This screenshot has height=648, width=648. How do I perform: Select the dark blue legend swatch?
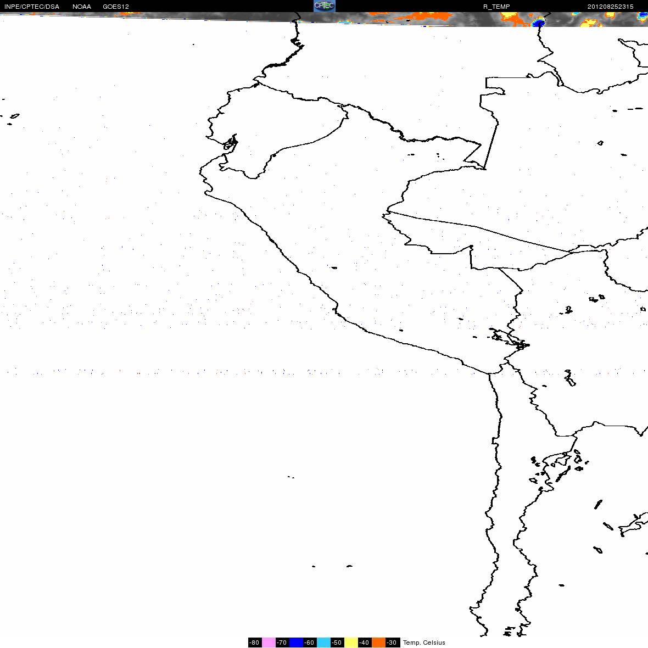(x=297, y=642)
